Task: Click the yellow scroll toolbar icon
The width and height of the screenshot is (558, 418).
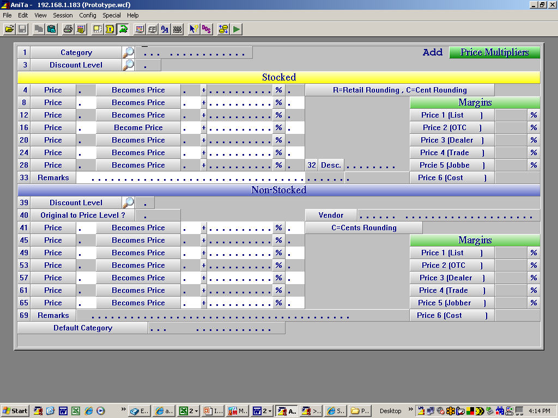Action: pyautogui.click(x=110, y=29)
